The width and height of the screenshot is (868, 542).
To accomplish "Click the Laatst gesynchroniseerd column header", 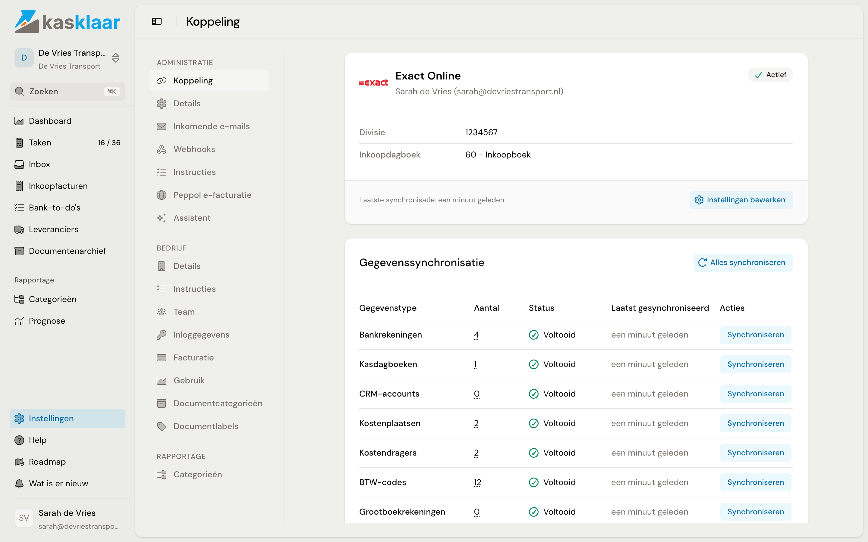I will click(660, 308).
